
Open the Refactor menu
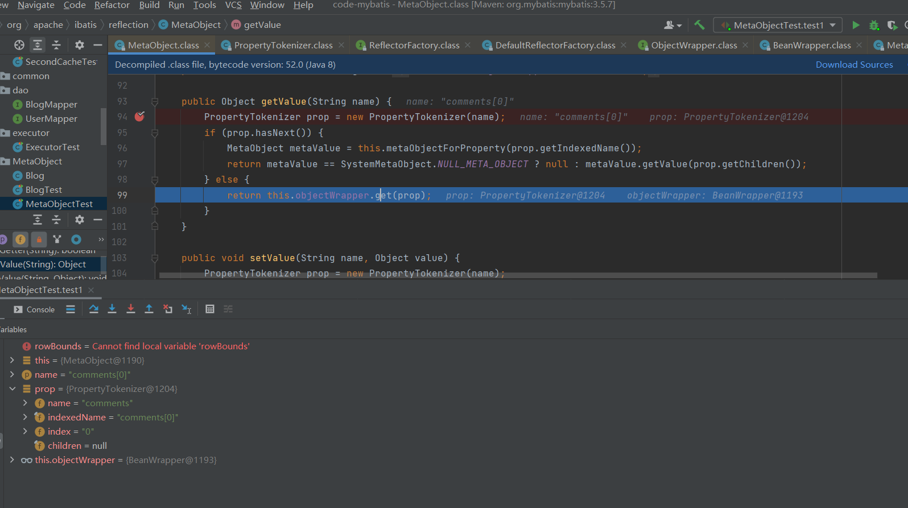point(112,5)
